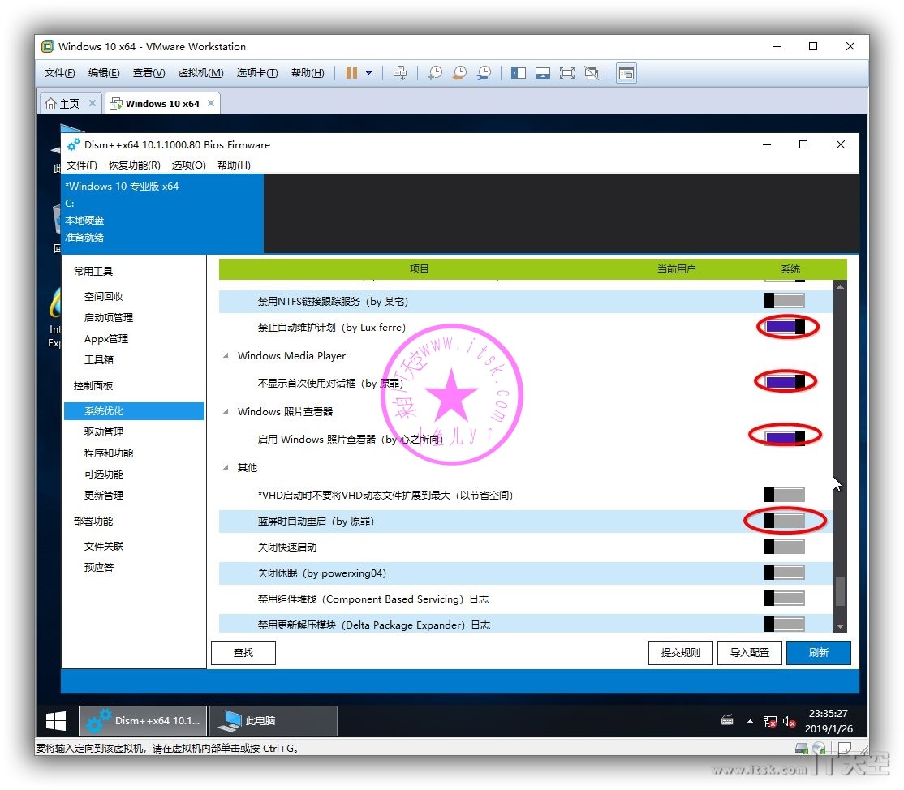Open 更新管理 in the sidebar

tap(104, 495)
